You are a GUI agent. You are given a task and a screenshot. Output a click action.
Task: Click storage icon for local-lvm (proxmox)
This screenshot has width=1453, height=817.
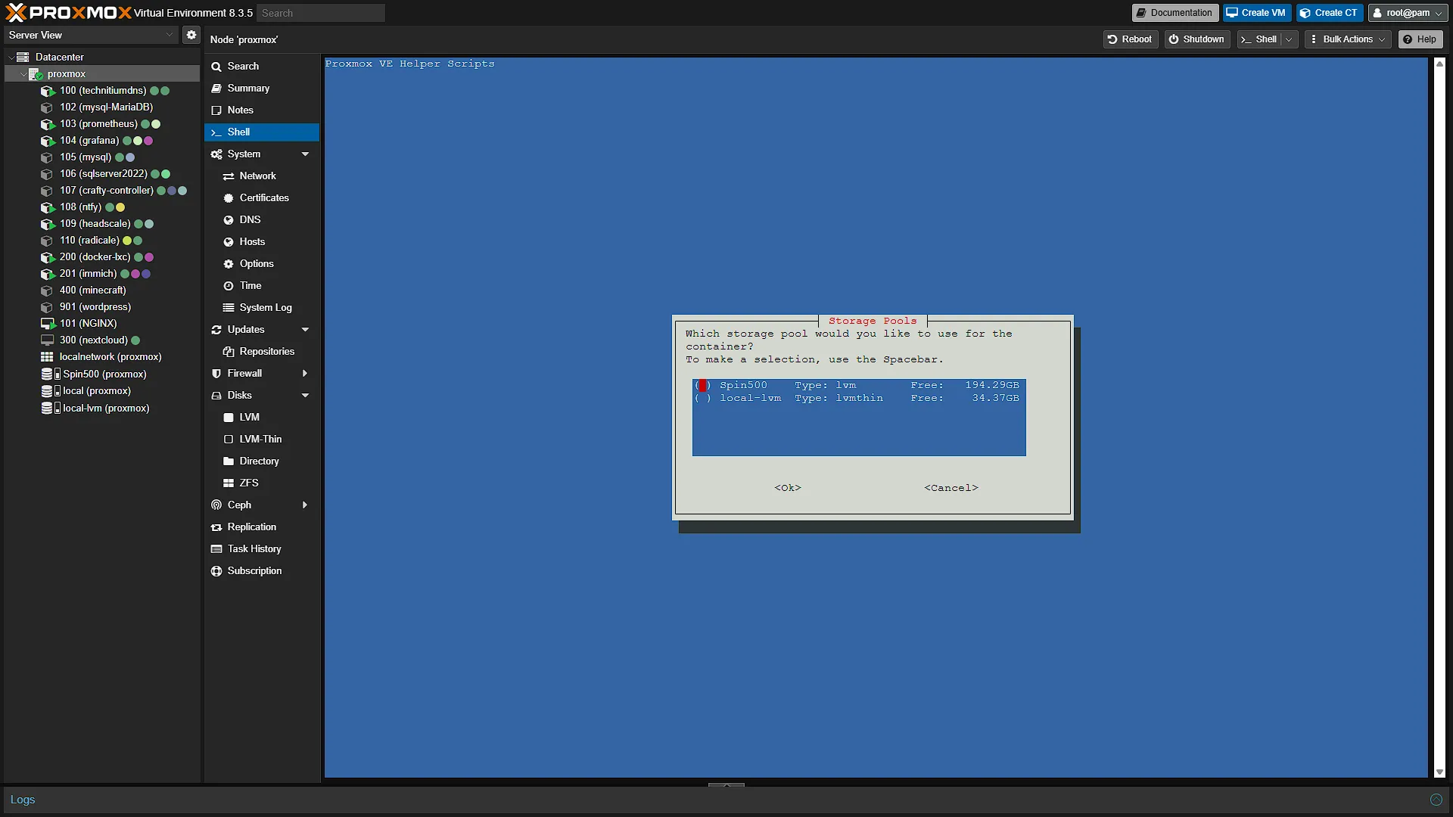[x=50, y=408]
